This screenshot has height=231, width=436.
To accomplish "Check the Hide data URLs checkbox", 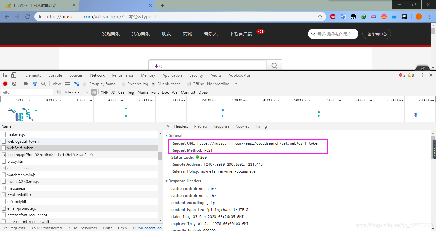I will pos(59,92).
